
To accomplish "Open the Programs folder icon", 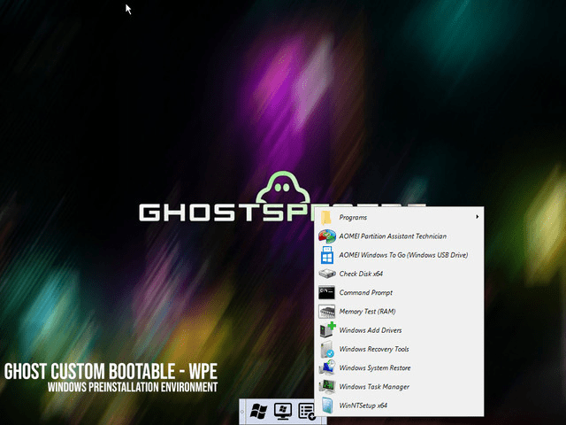I will [x=326, y=218].
